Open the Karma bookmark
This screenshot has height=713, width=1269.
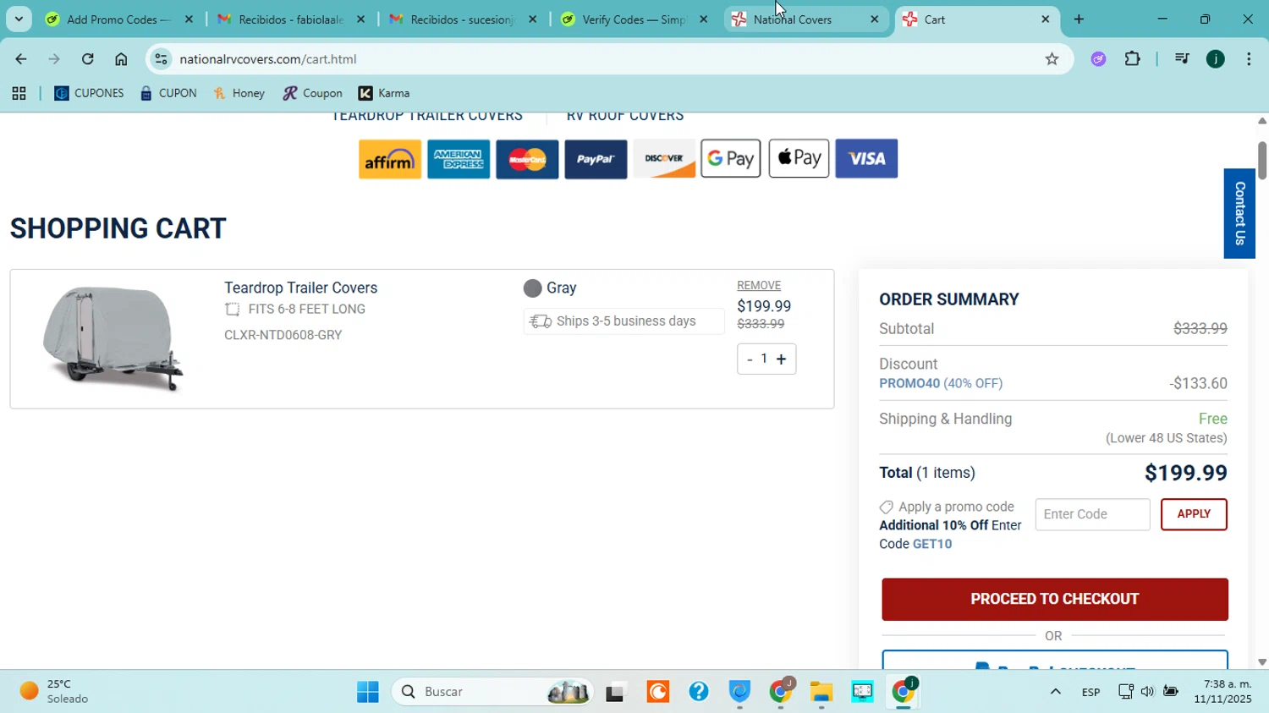tap(384, 94)
